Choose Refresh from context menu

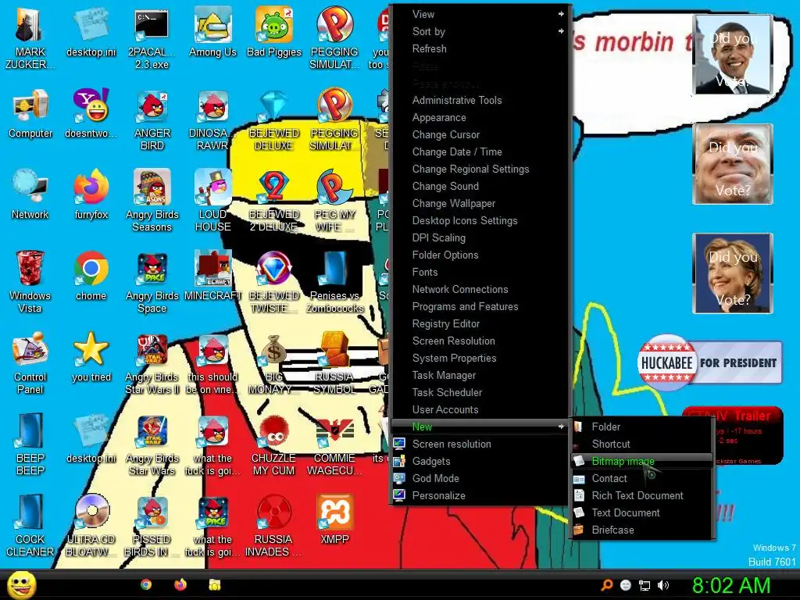[x=479, y=48]
